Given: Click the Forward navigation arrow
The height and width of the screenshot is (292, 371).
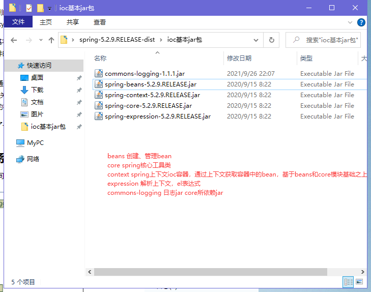Looking at the screenshot, I should [x=29, y=40].
